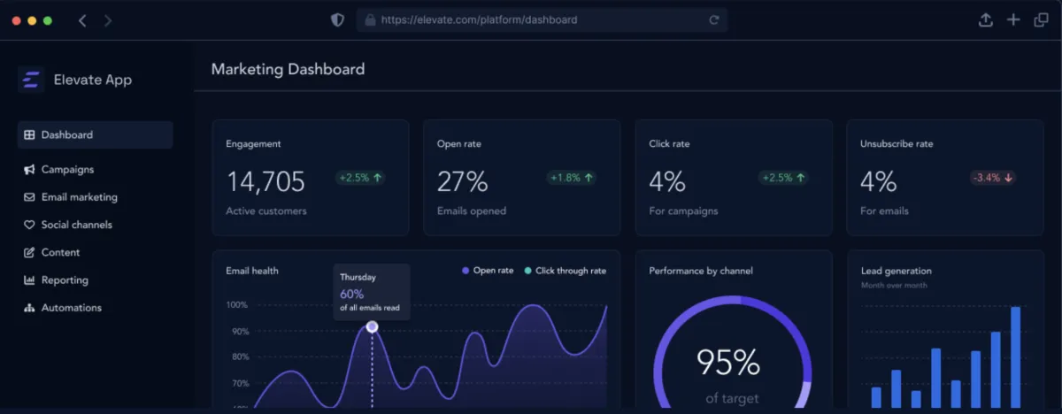Viewport: 1062px width, 414px height.
Task: Click the Reporting chart icon
Action: 29,280
